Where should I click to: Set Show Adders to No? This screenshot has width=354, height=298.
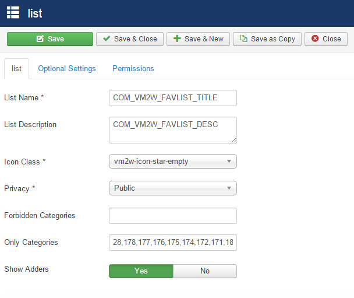(205, 271)
